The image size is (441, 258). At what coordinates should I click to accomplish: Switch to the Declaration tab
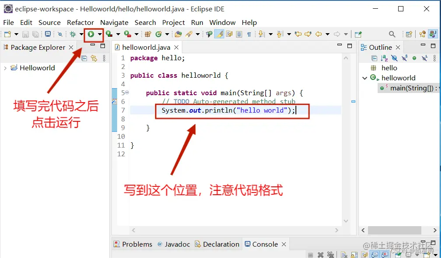[217, 244]
